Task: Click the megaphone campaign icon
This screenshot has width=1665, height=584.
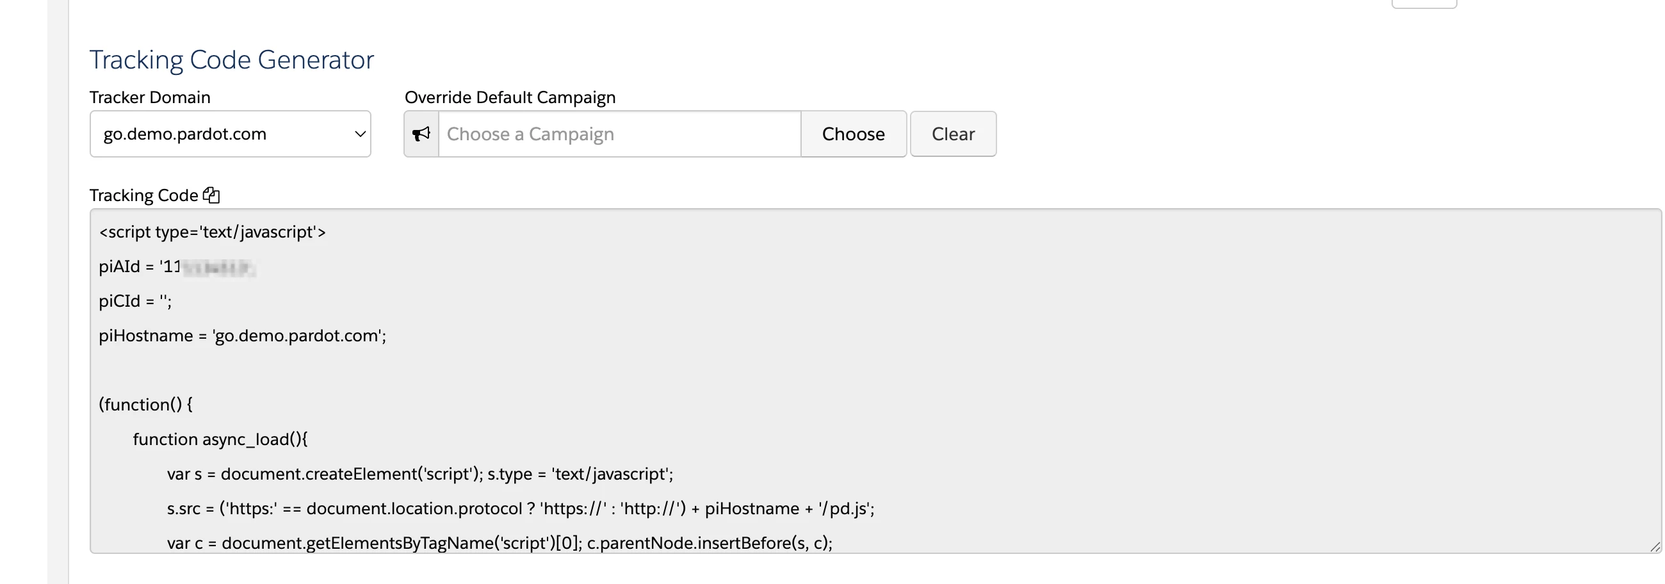Action: point(421,134)
